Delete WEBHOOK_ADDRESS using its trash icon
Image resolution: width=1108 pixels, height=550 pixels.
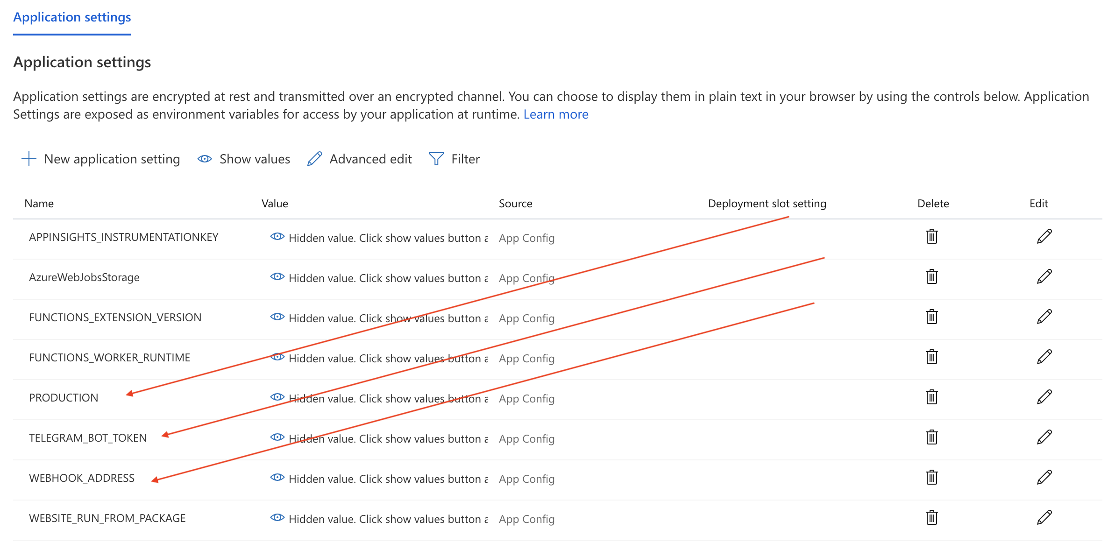coord(931,478)
